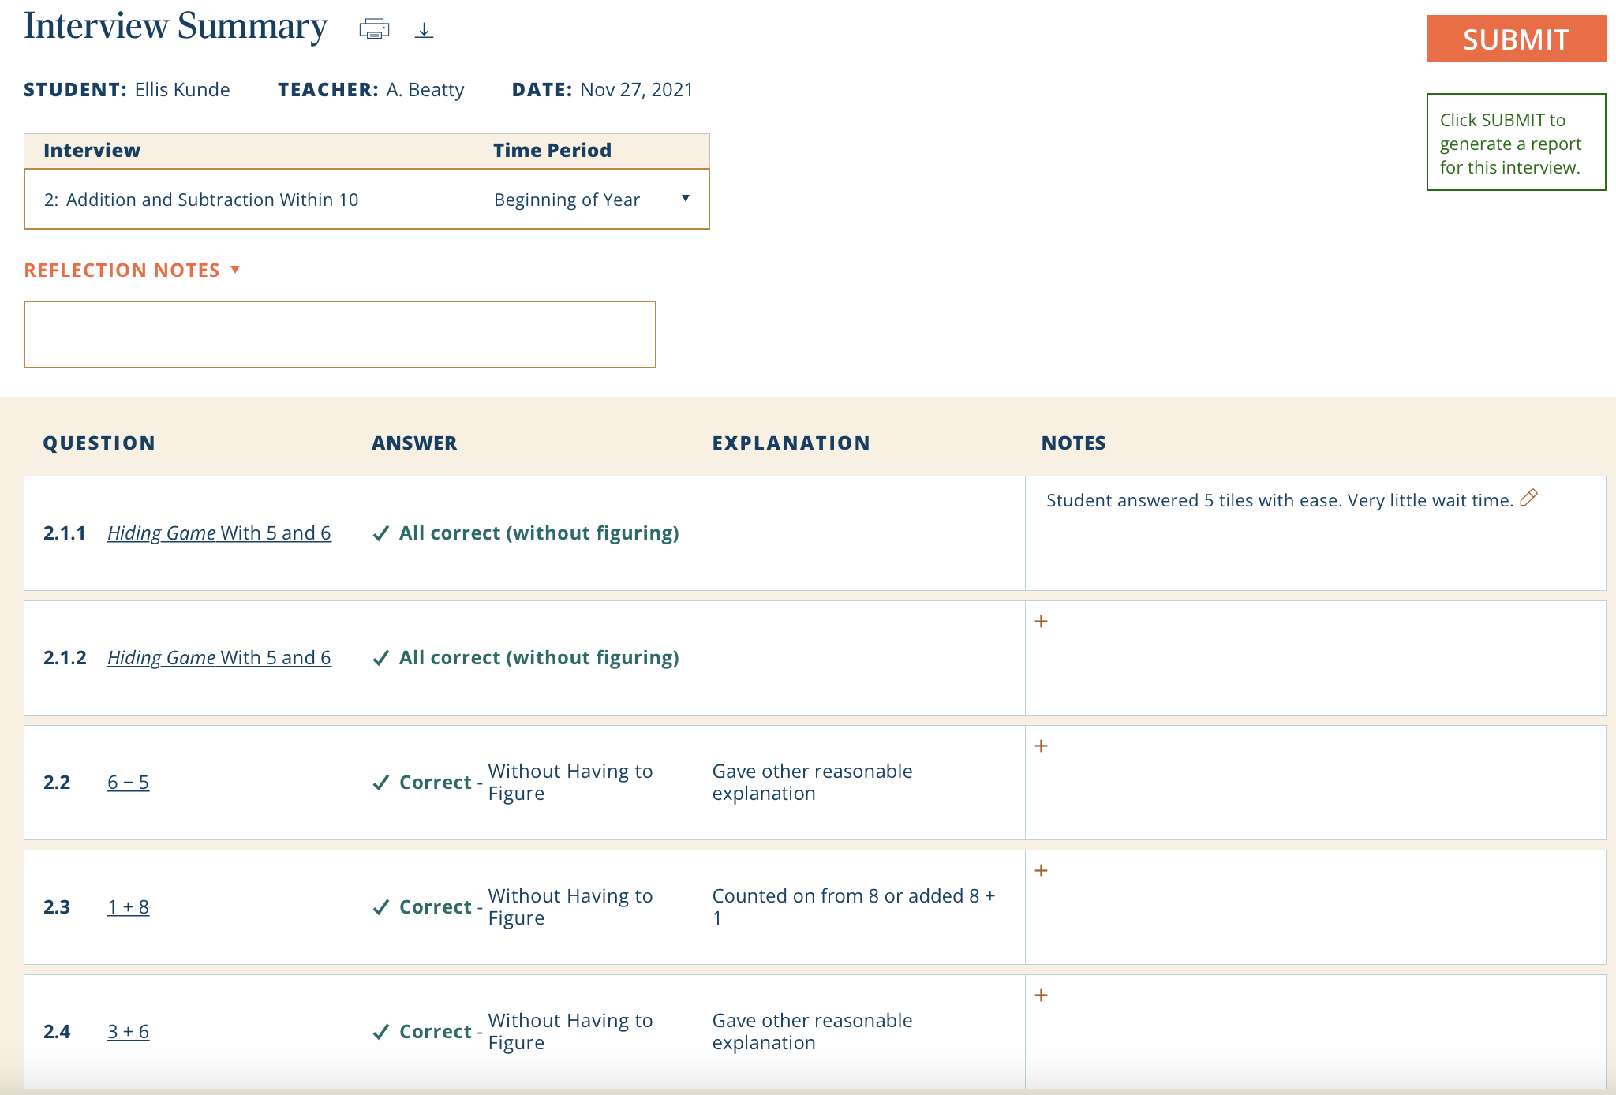1616x1095 pixels.
Task: Open Hiding Game link for question 2.1.2
Action: point(219,657)
